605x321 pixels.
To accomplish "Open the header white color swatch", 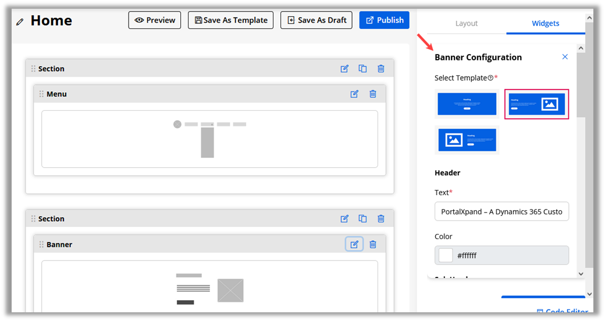I will [446, 255].
